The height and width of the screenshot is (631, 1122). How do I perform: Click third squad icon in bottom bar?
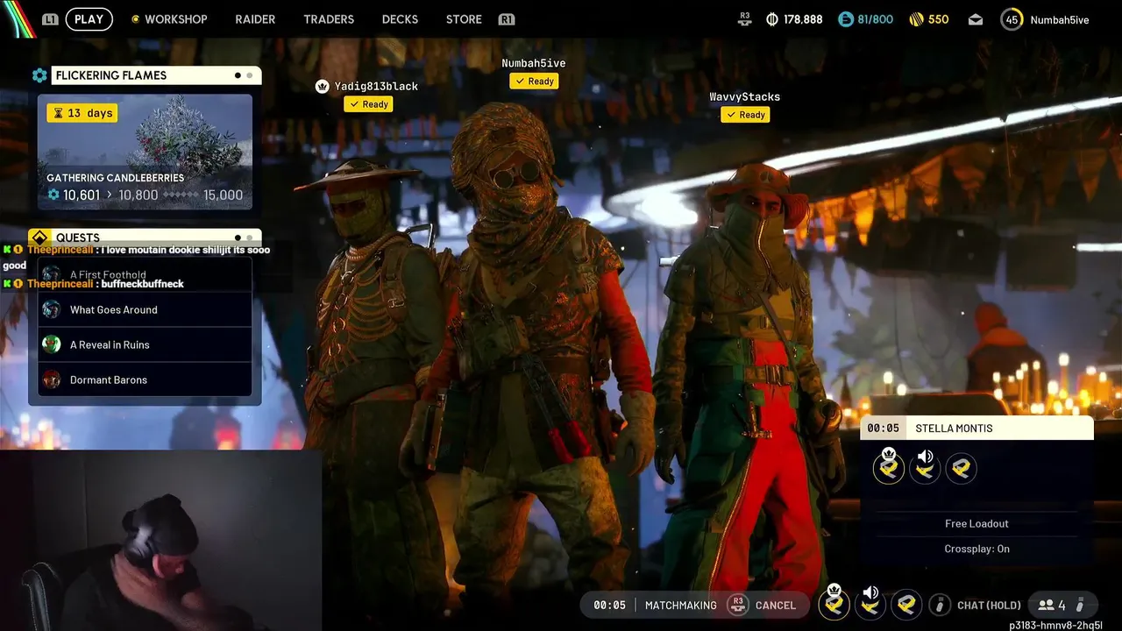click(906, 605)
